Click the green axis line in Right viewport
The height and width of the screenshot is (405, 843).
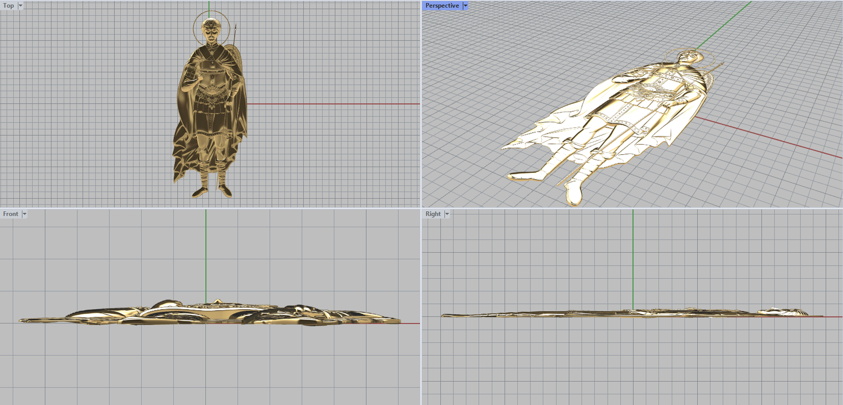pyautogui.click(x=633, y=258)
